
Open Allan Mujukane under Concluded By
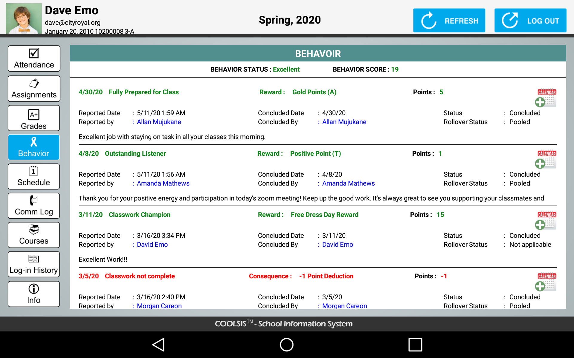pyautogui.click(x=344, y=122)
